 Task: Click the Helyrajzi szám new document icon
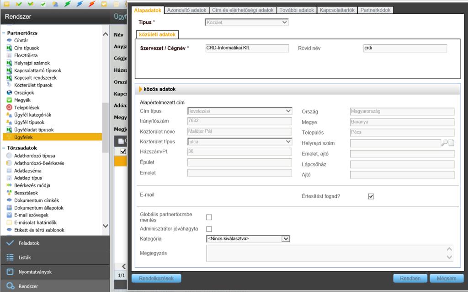(x=451, y=143)
